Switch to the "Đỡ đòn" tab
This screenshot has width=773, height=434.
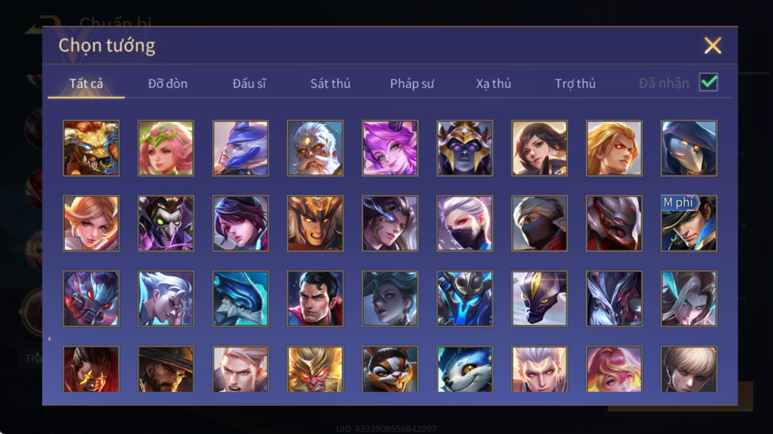coord(168,84)
